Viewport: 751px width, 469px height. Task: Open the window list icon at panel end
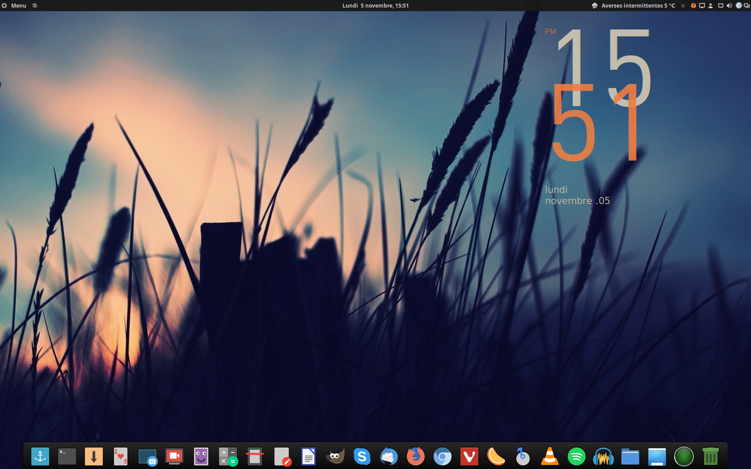click(x=746, y=5)
